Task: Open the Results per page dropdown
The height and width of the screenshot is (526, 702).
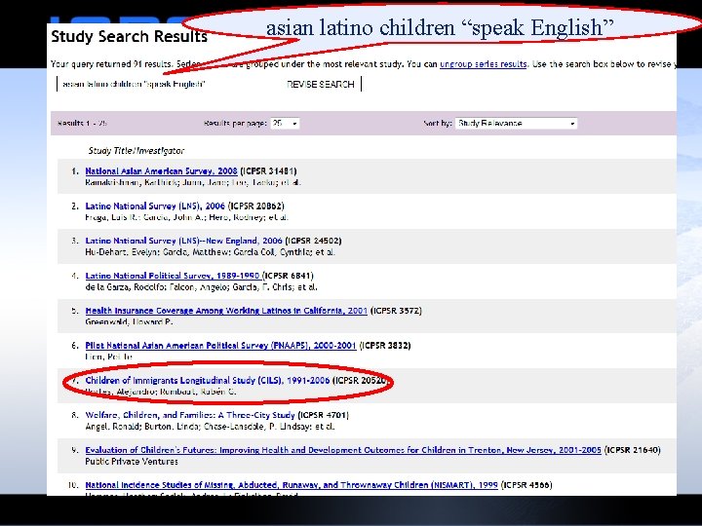Action: tap(285, 124)
